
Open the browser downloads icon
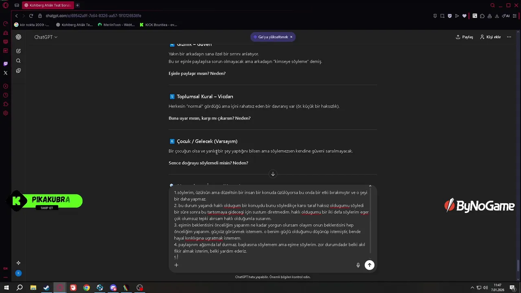coord(497,16)
